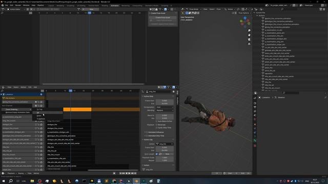
Task: Click the Action Editor horizontal scrollbar
Action: pyautogui.click(x=93, y=84)
